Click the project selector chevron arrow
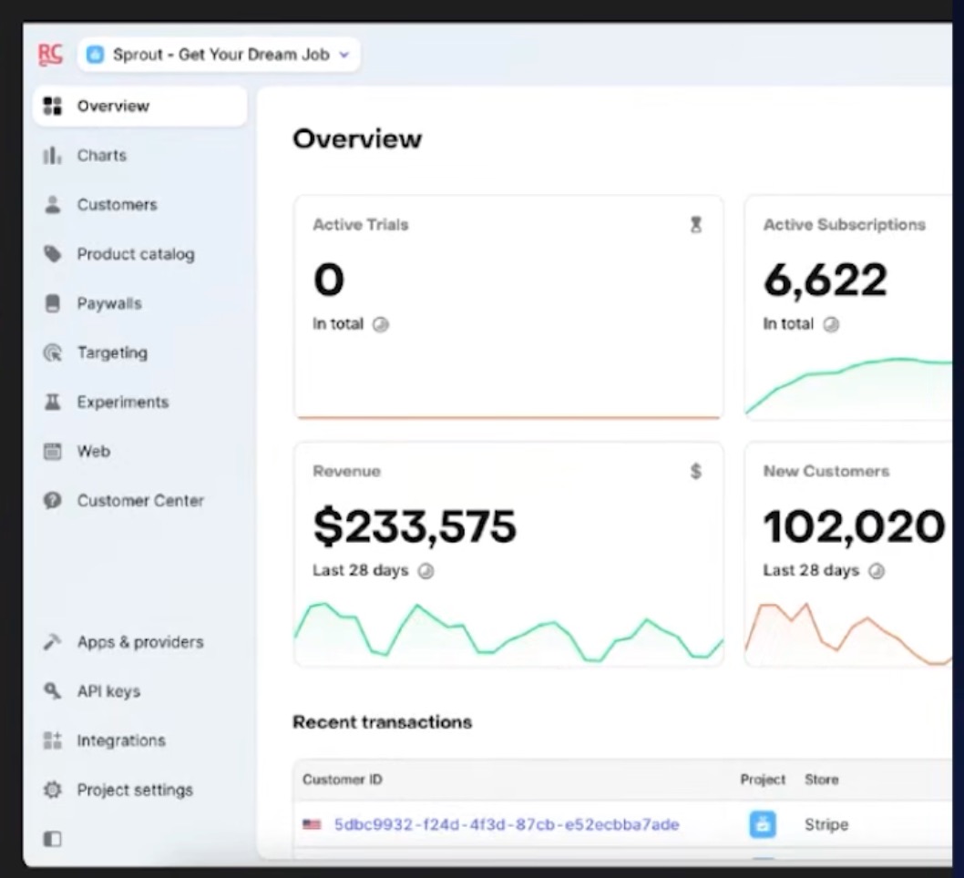This screenshot has height=878, width=964. coord(344,55)
